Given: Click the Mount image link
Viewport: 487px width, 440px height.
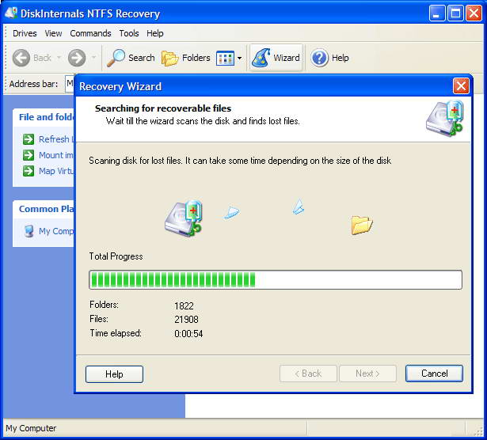Looking at the screenshot, I should (x=56, y=155).
